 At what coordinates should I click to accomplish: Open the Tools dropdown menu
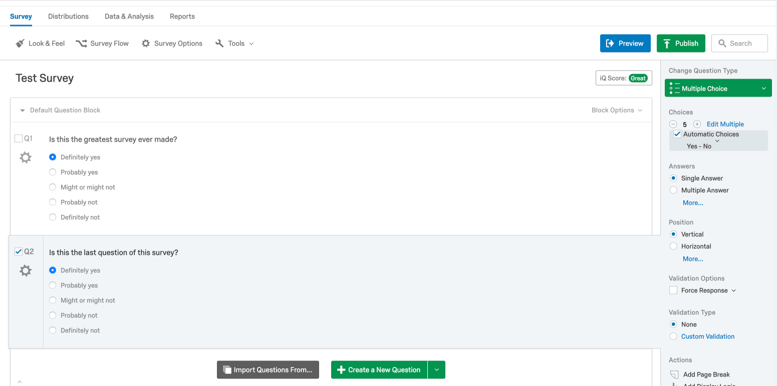234,44
